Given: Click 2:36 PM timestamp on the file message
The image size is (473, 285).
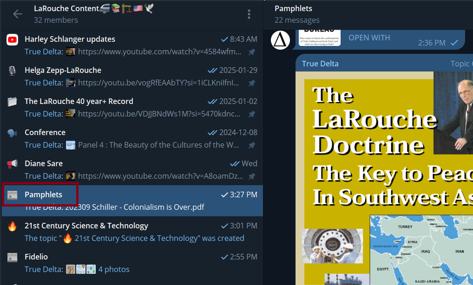Looking at the screenshot, I should (432, 43).
